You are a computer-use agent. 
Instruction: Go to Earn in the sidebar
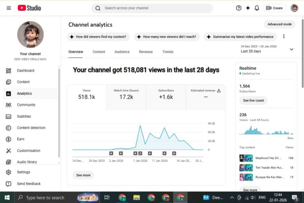(20, 139)
